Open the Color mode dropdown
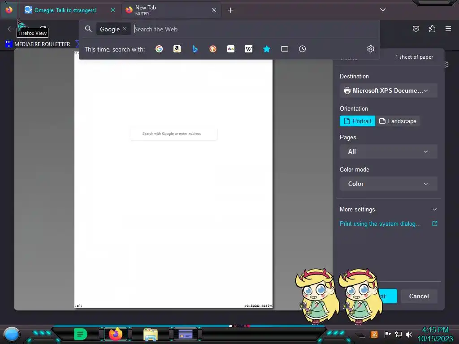The width and height of the screenshot is (459, 344). click(388, 184)
